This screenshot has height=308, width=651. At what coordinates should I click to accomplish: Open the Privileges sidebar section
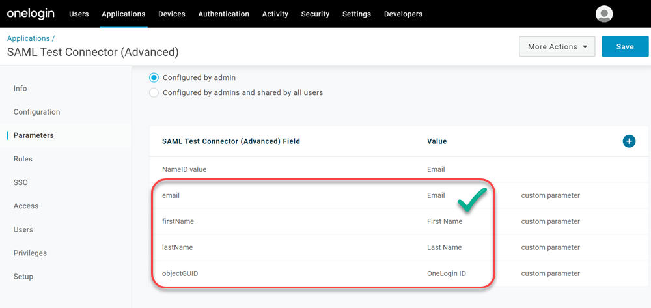point(30,253)
